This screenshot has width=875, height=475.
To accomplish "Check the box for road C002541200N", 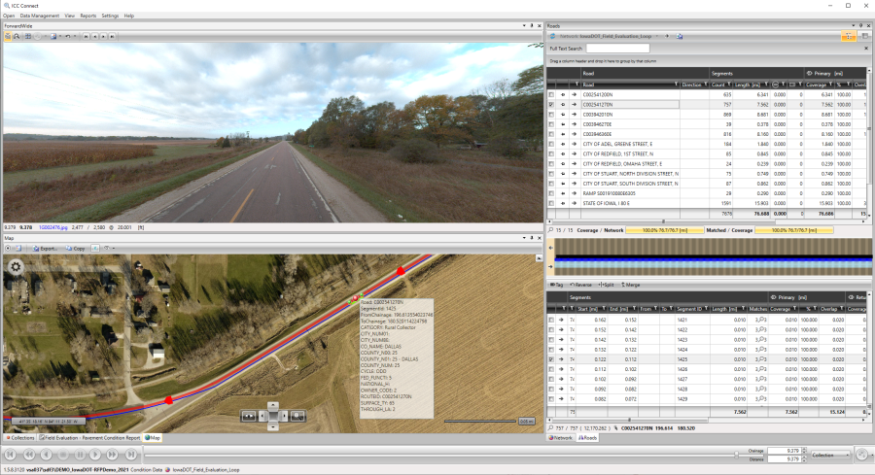I will 551,94.
